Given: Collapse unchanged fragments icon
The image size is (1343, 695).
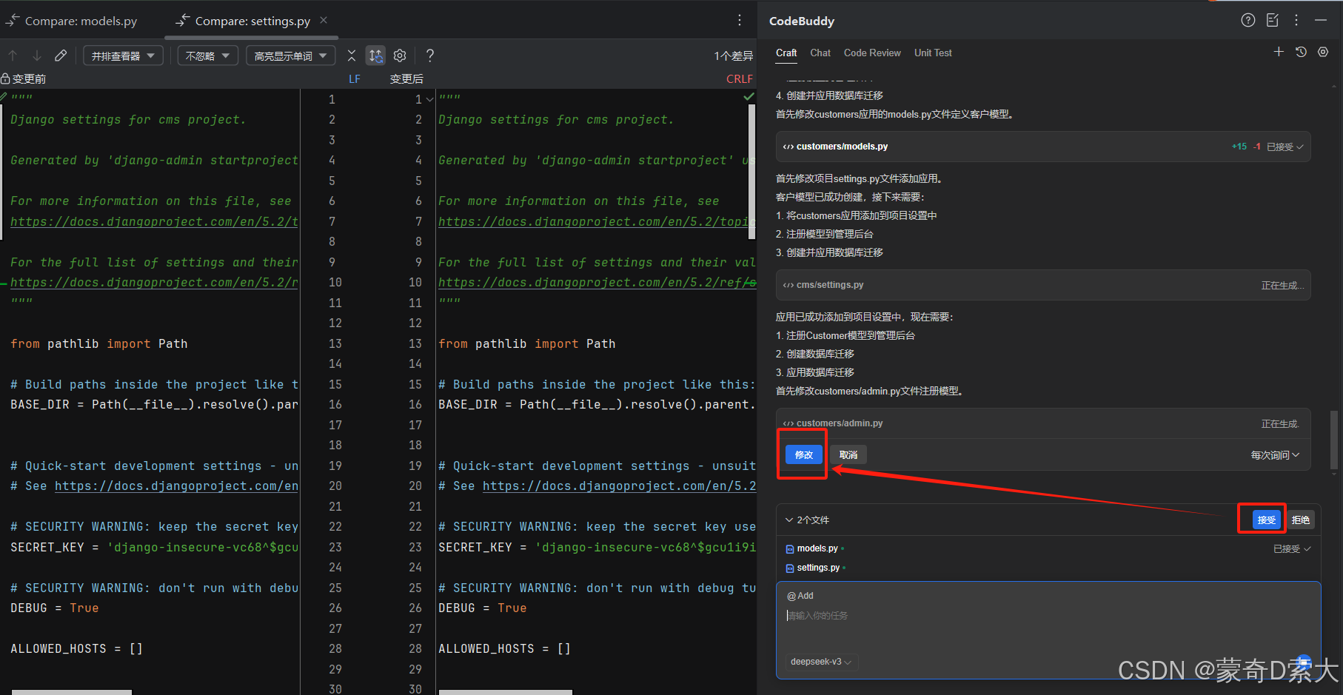Looking at the screenshot, I should tap(352, 56).
